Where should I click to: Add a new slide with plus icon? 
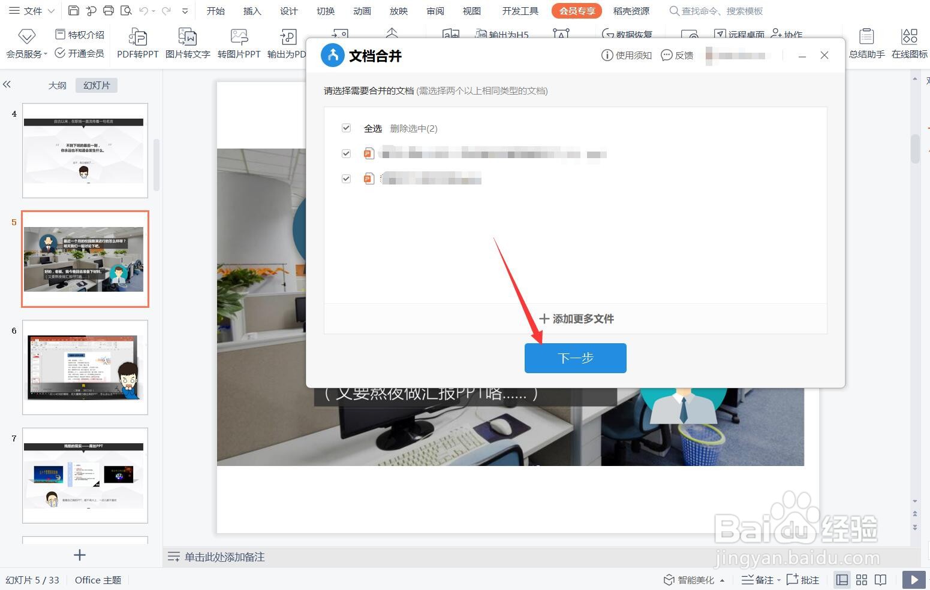tap(79, 555)
